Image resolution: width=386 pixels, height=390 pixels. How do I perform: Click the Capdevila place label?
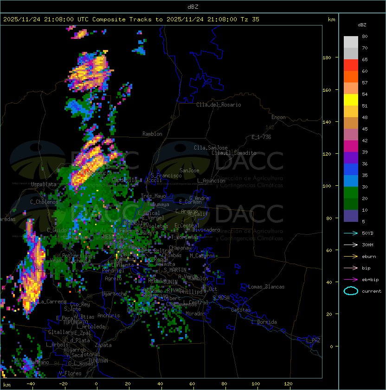[x=125, y=180]
